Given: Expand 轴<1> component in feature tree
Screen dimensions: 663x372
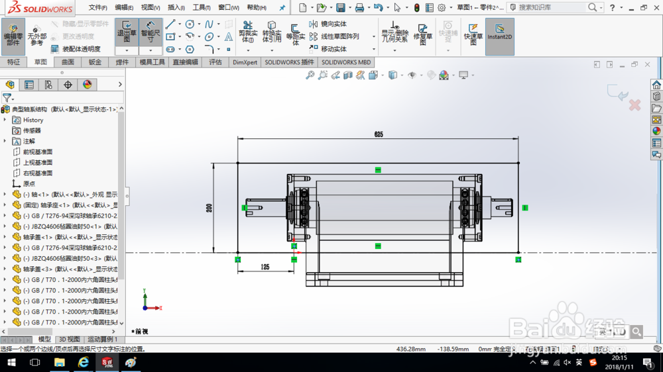Looking at the screenshot, I should tap(5, 194).
